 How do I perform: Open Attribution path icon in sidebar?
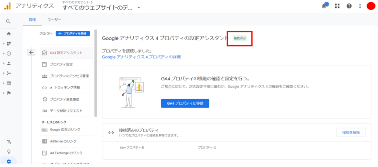[9, 142]
